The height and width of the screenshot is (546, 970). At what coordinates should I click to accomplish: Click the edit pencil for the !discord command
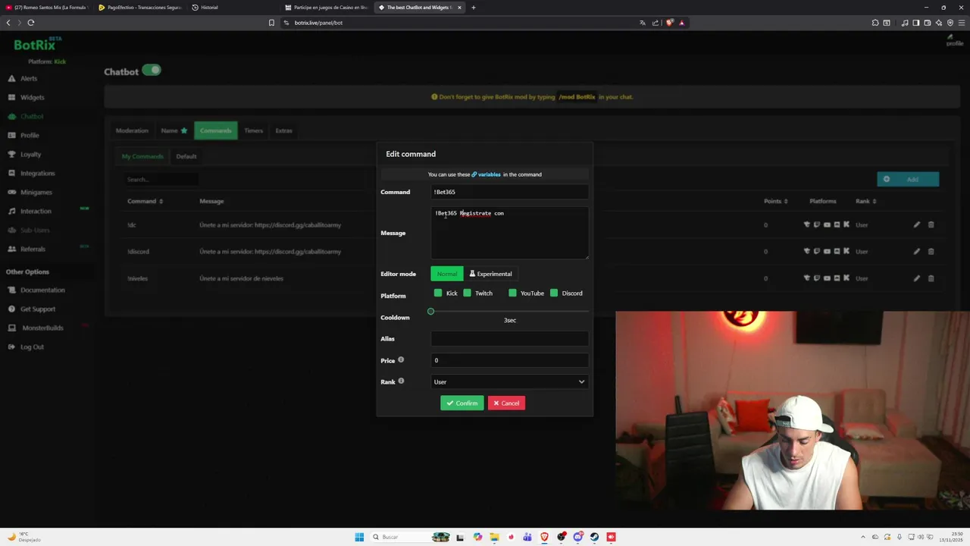[x=916, y=251]
